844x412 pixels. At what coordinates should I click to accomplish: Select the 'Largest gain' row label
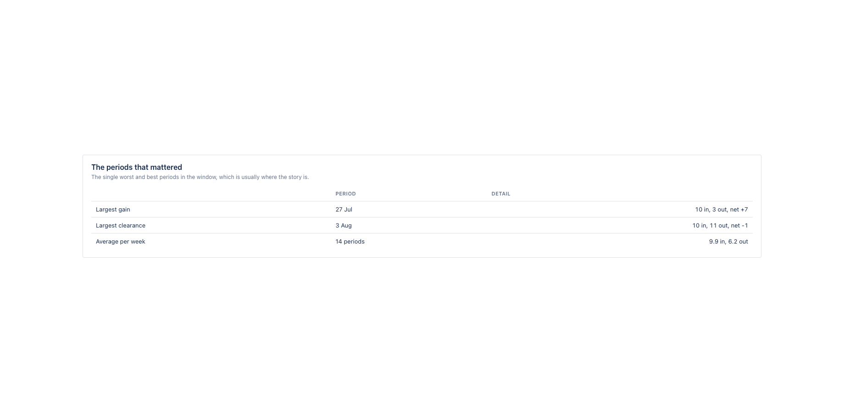(x=113, y=210)
